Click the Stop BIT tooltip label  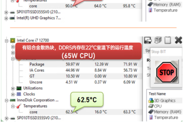[x=159, y=52]
